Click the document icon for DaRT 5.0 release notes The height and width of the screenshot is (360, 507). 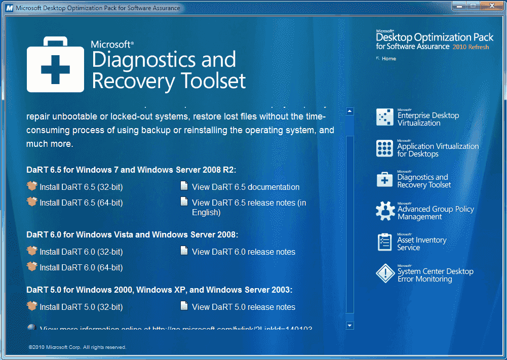coord(184,306)
